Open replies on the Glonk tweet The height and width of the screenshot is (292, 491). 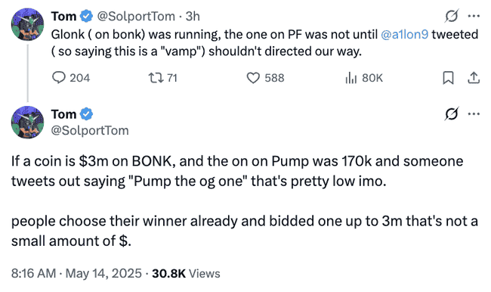[x=71, y=78]
